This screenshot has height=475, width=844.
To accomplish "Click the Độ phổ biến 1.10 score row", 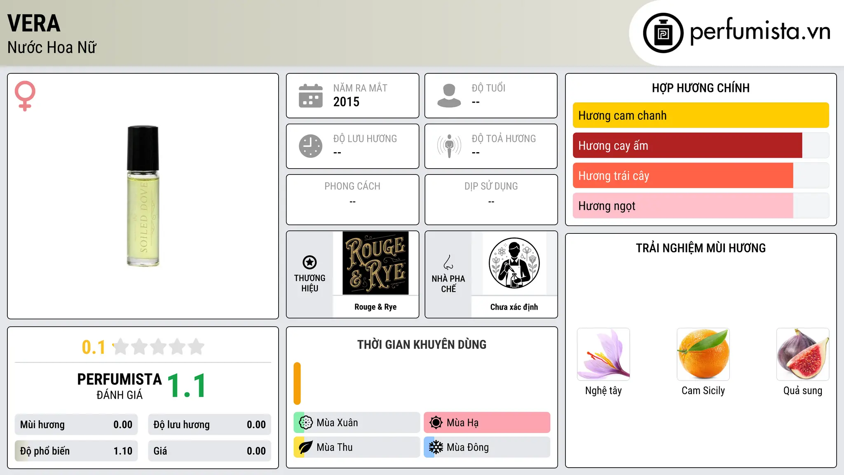I will 76,451.
